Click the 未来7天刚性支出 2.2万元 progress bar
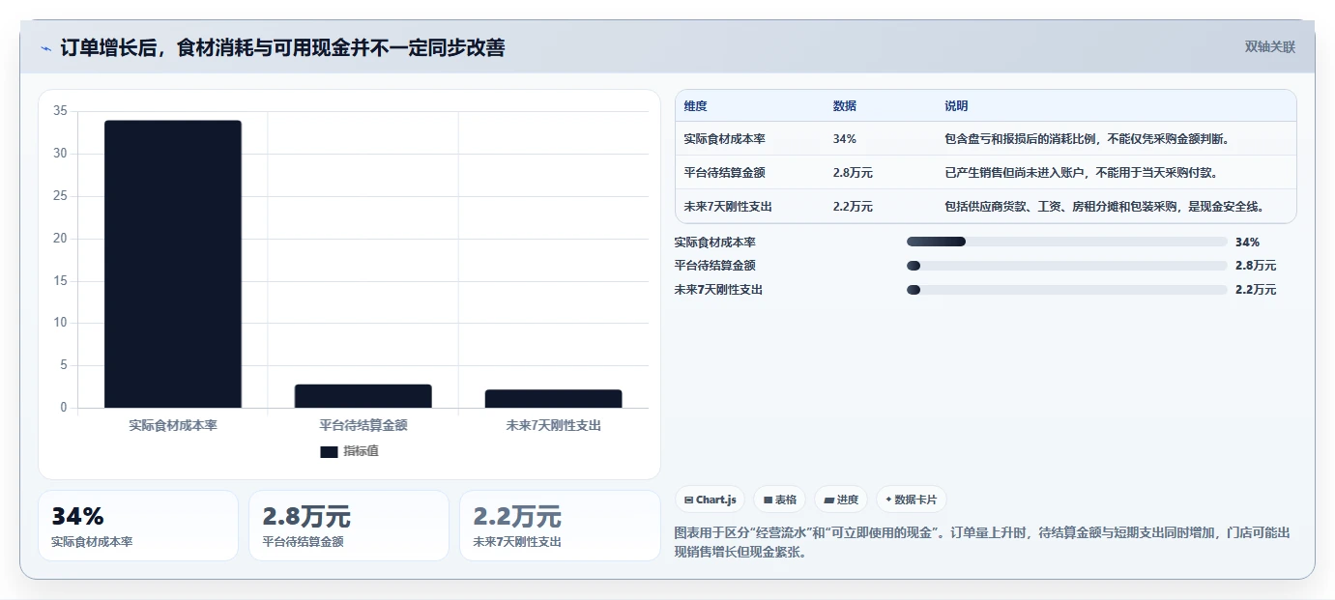The height and width of the screenshot is (600, 1335). (1066, 289)
